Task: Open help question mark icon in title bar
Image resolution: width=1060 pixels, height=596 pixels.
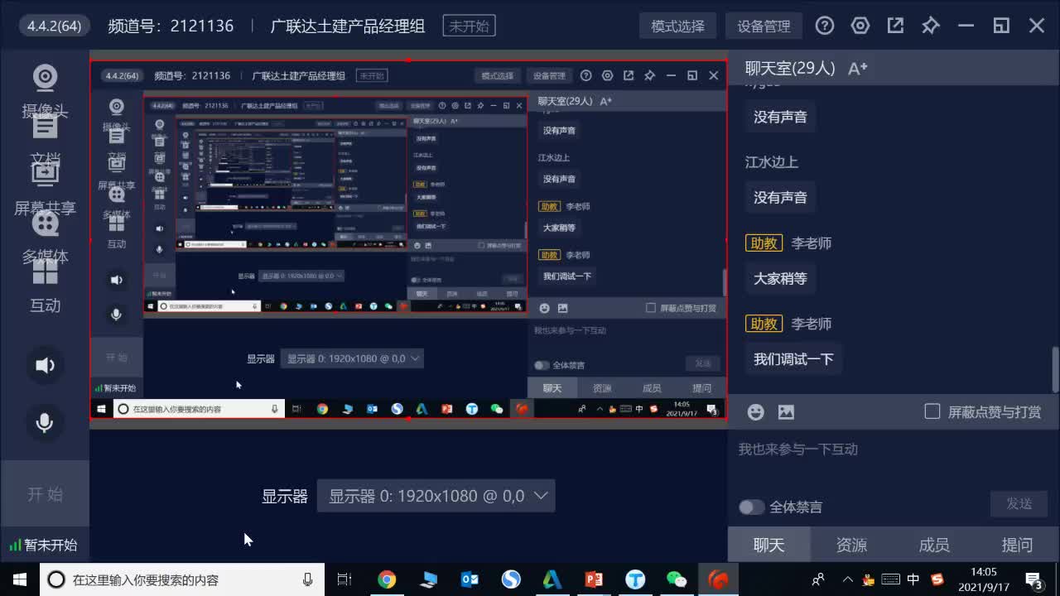Action: (825, 26)
